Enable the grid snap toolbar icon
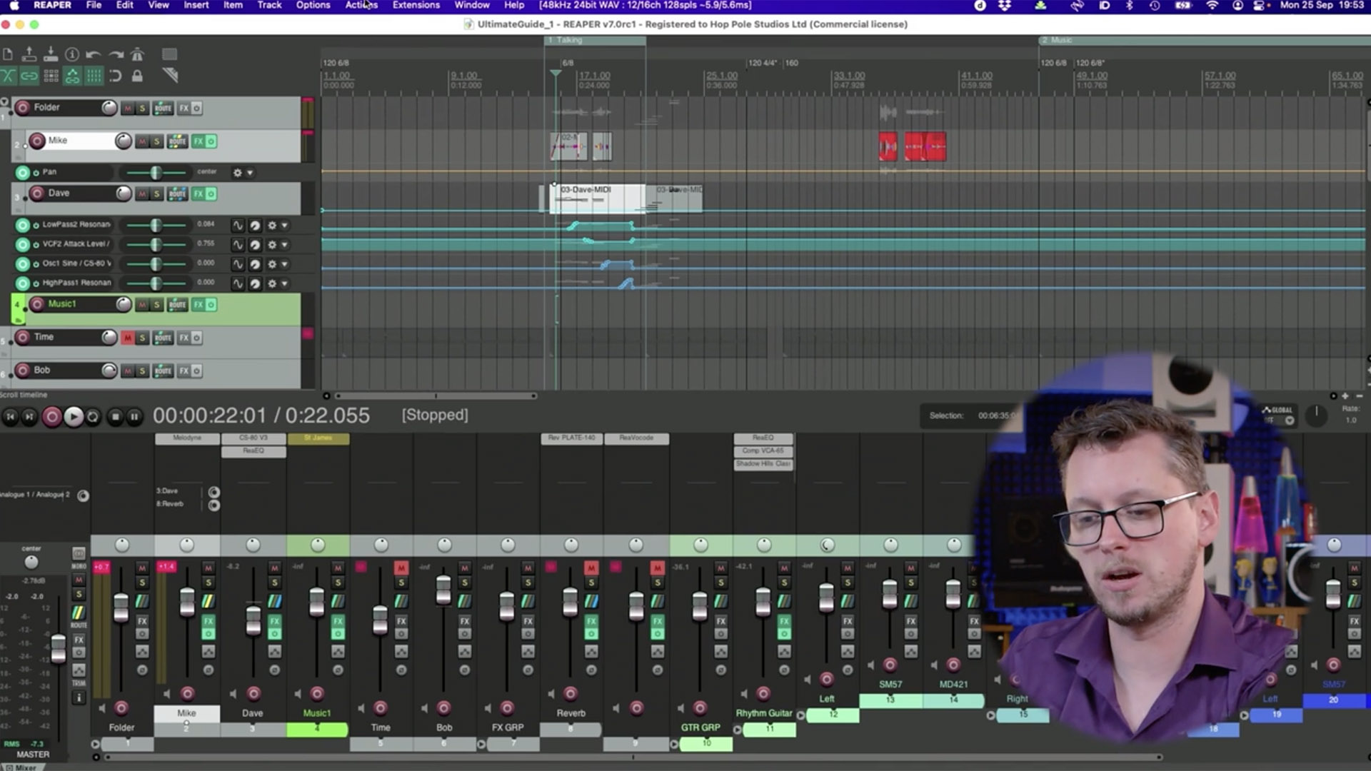Viewport: 1371px width, 771px height. point(94,76)
